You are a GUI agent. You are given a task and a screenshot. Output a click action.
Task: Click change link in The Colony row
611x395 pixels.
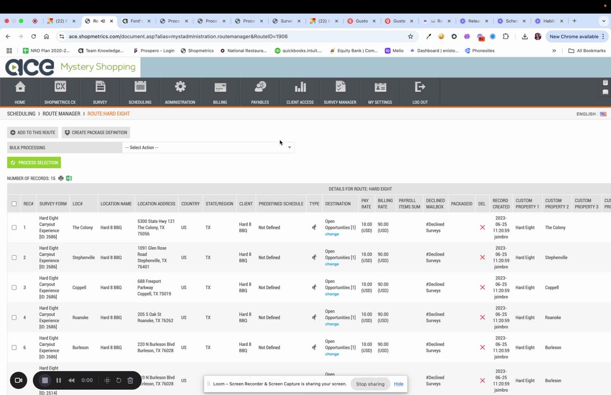332,234
